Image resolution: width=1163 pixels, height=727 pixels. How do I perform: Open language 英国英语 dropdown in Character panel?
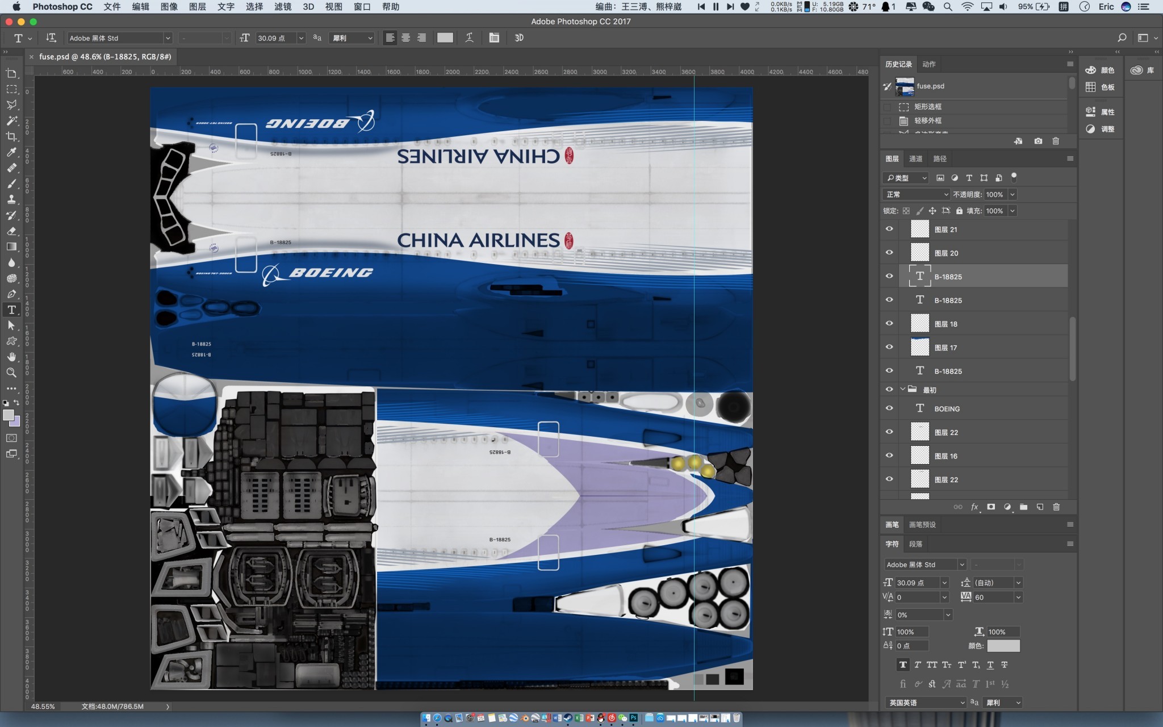click(926, 703)
